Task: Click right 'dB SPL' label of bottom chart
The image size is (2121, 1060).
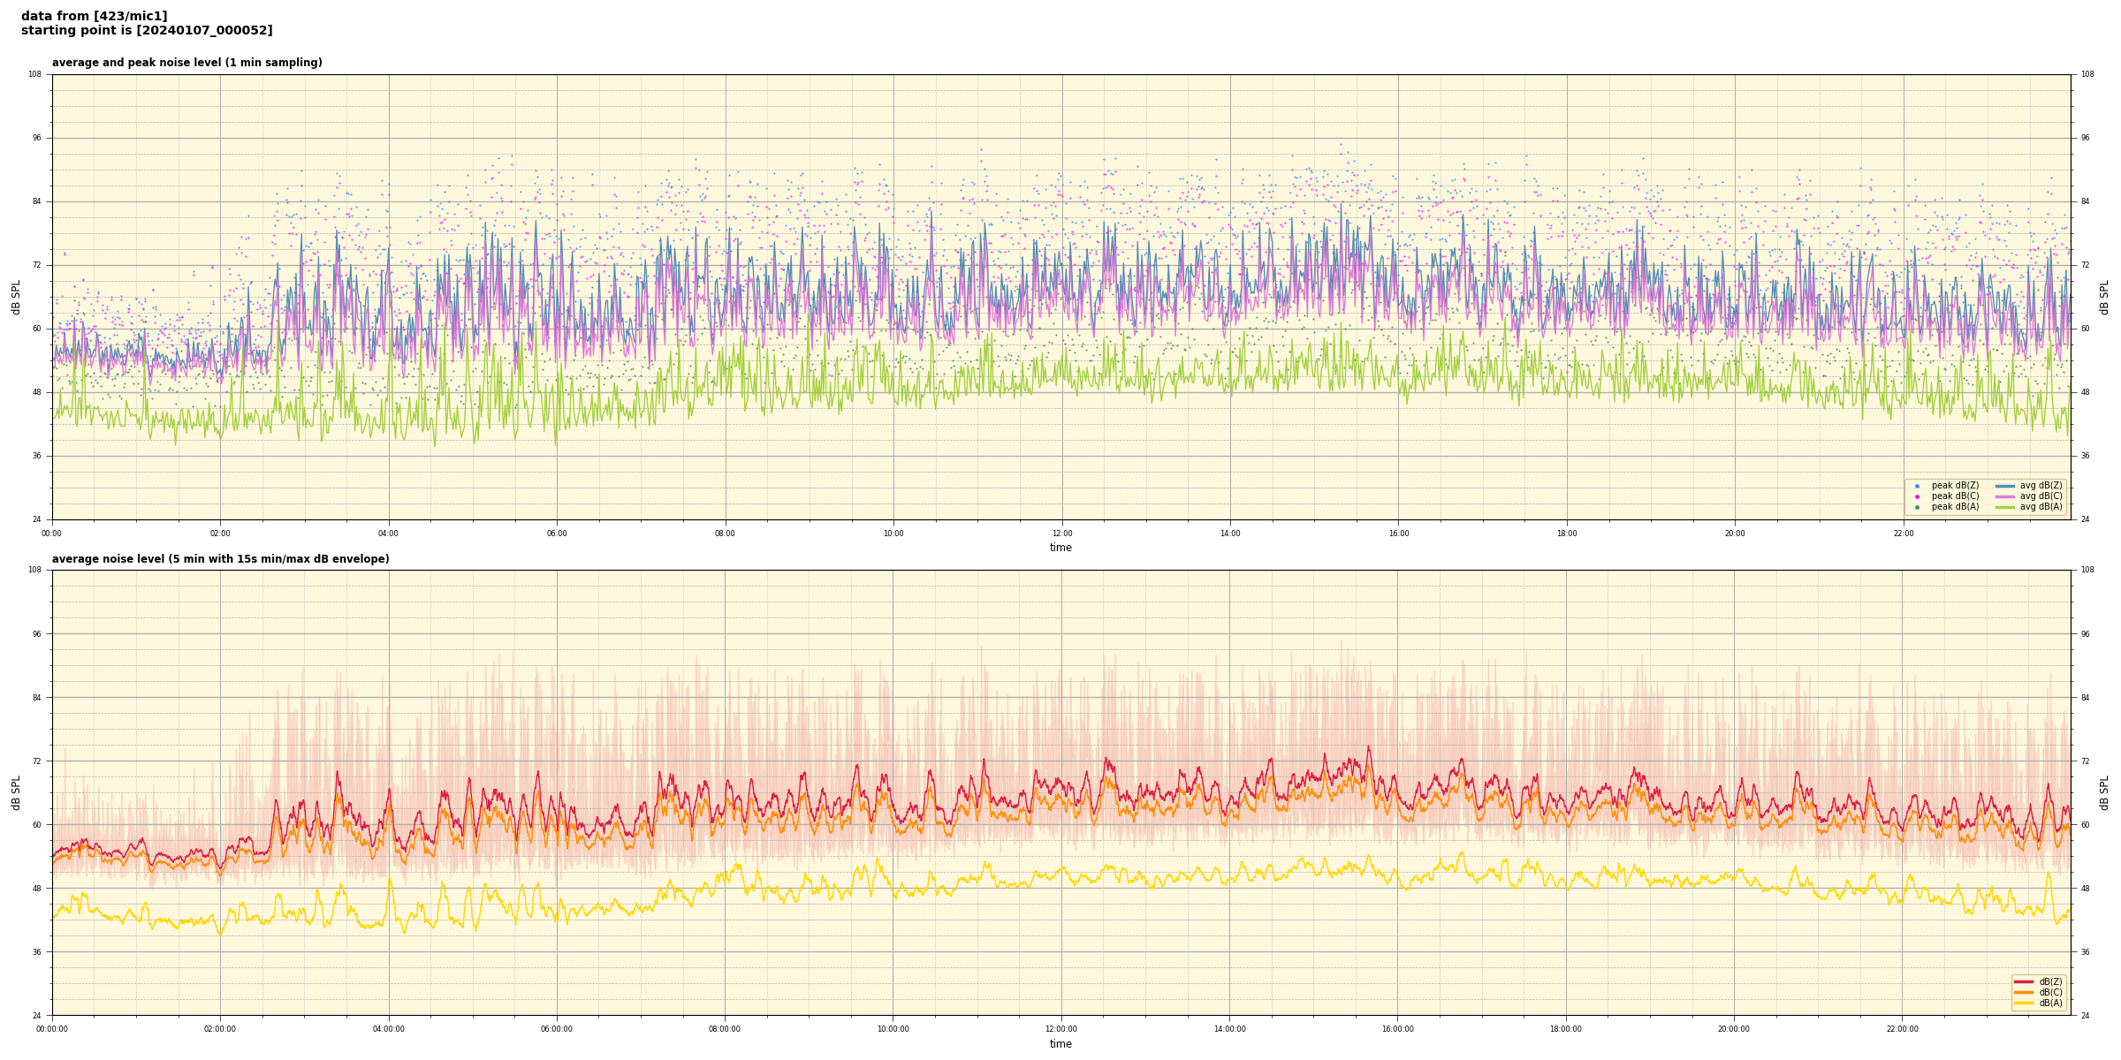Action: point(2104,792)
